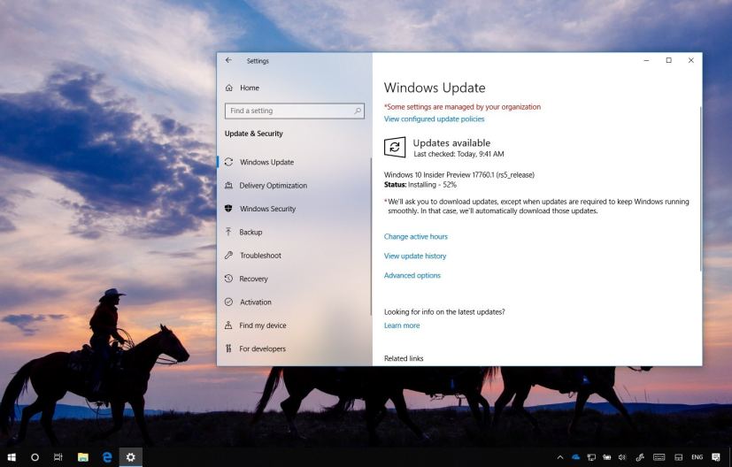The width and height of the screenshot is (732, 467).
Task: Click the Troubleshoot wrench icon
Action: point(228,255)
